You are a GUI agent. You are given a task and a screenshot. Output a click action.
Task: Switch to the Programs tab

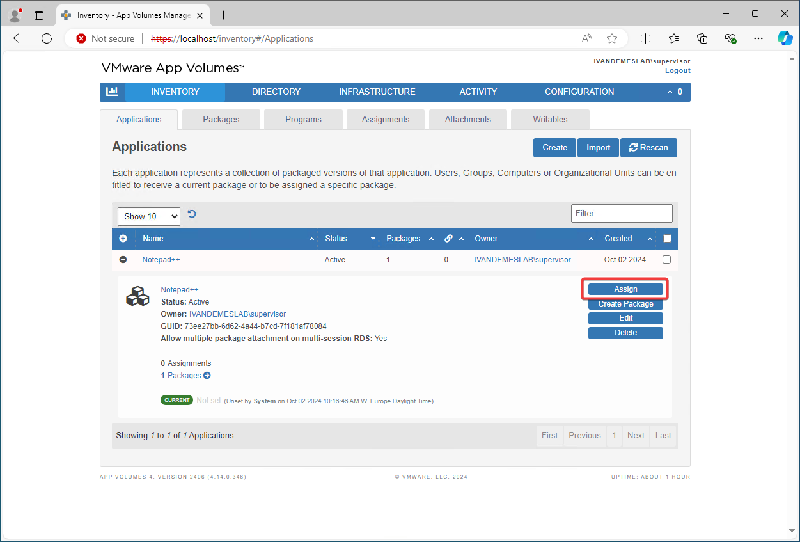point(304,120)
